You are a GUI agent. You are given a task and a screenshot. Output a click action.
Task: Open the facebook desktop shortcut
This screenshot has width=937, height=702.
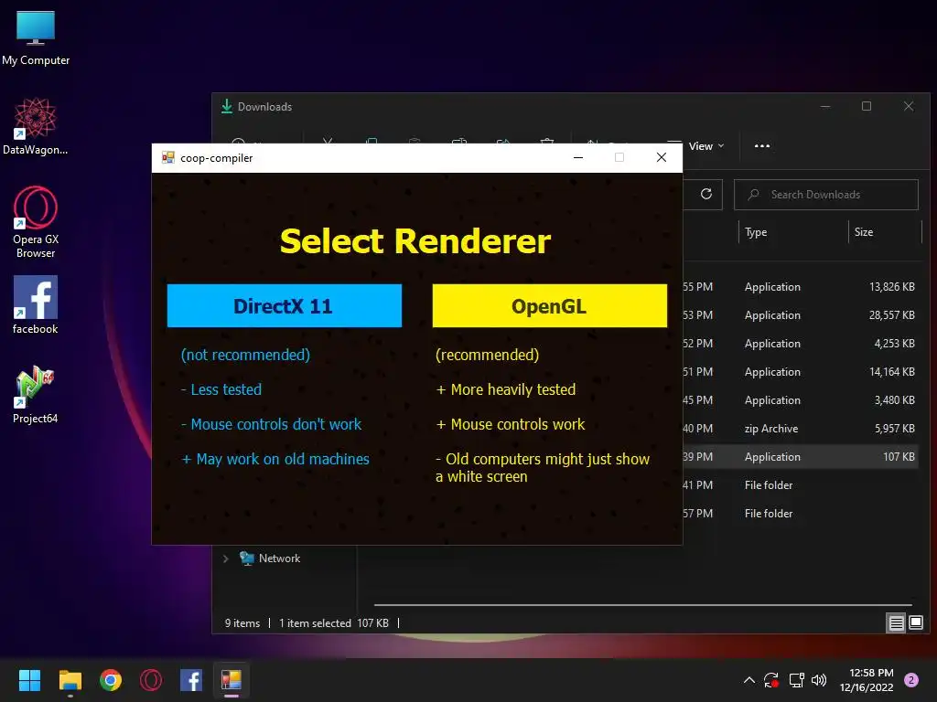click(x=36, y=305)
